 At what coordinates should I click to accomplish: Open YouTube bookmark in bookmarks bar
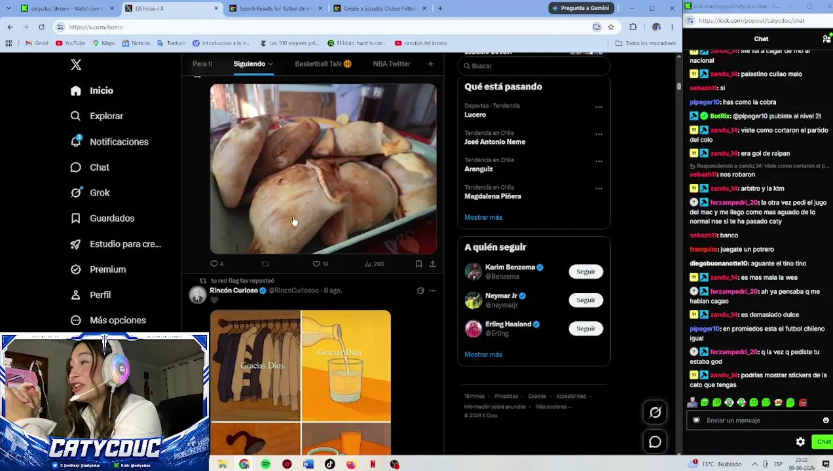click(x=71, y=43)
